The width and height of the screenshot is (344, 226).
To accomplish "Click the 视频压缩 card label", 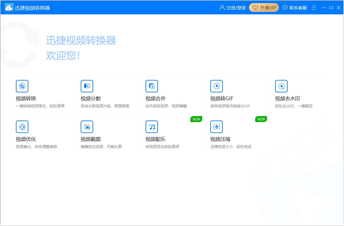I will click(220, 139).
